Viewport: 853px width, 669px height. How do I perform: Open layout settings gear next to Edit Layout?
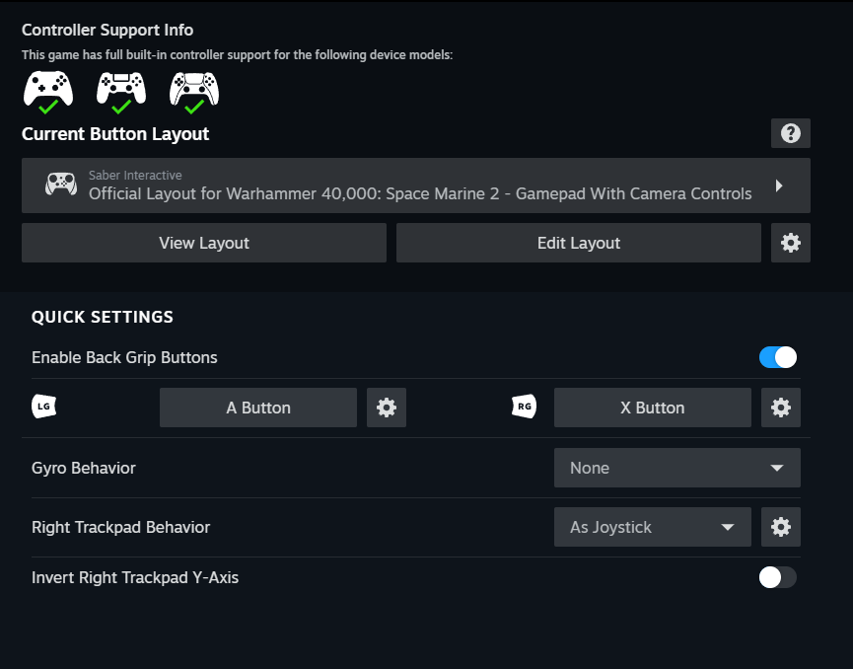[791, 243]
